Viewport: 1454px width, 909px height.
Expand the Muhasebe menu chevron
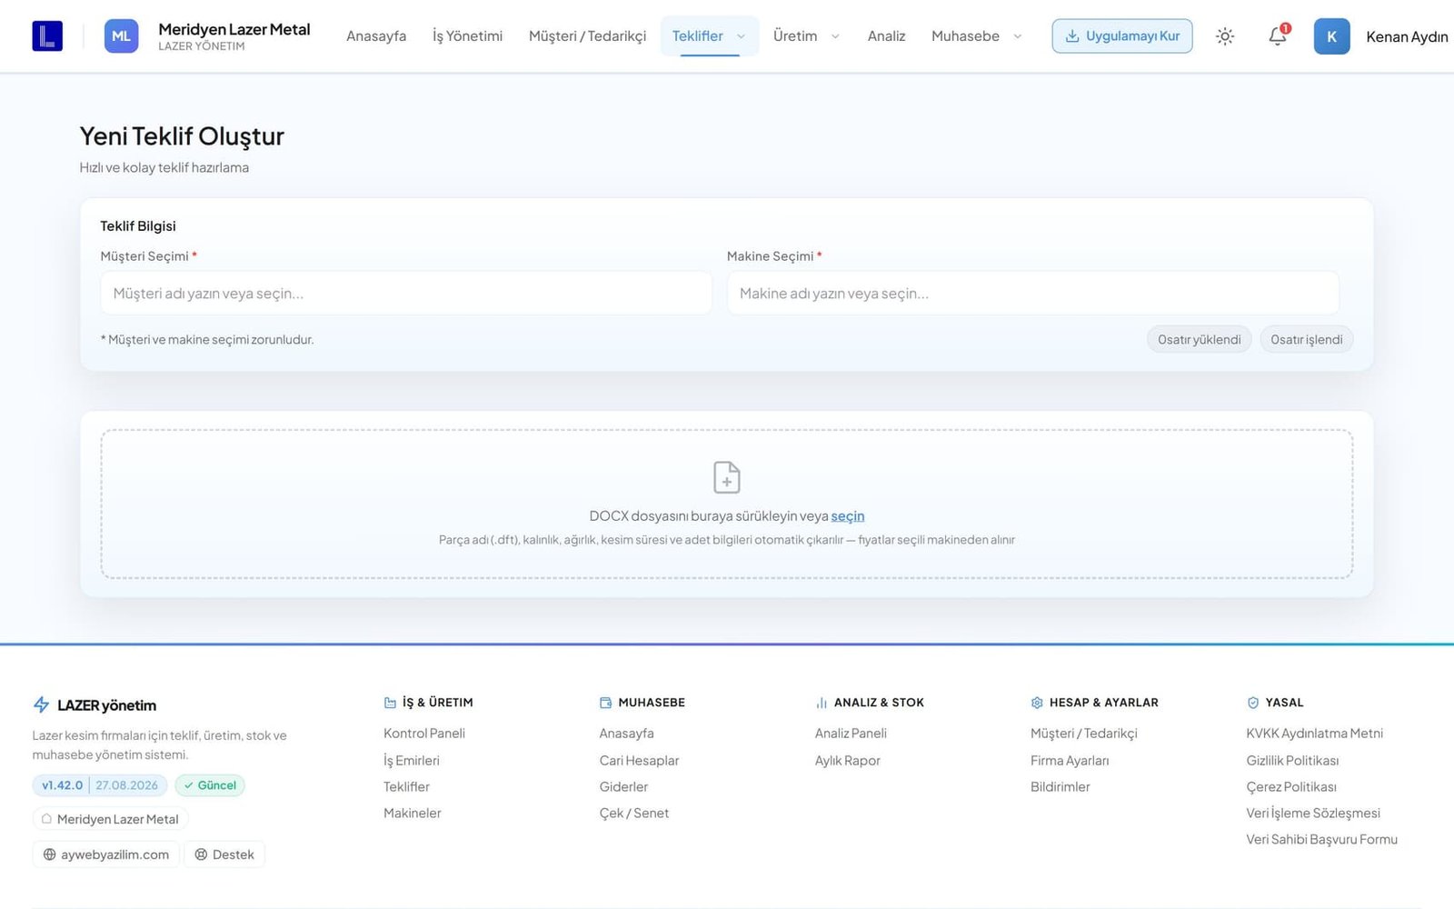tap(1017, 36)
